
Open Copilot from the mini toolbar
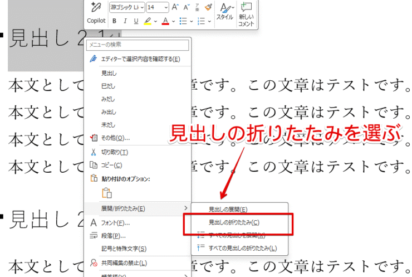click(x=96, y=13)
